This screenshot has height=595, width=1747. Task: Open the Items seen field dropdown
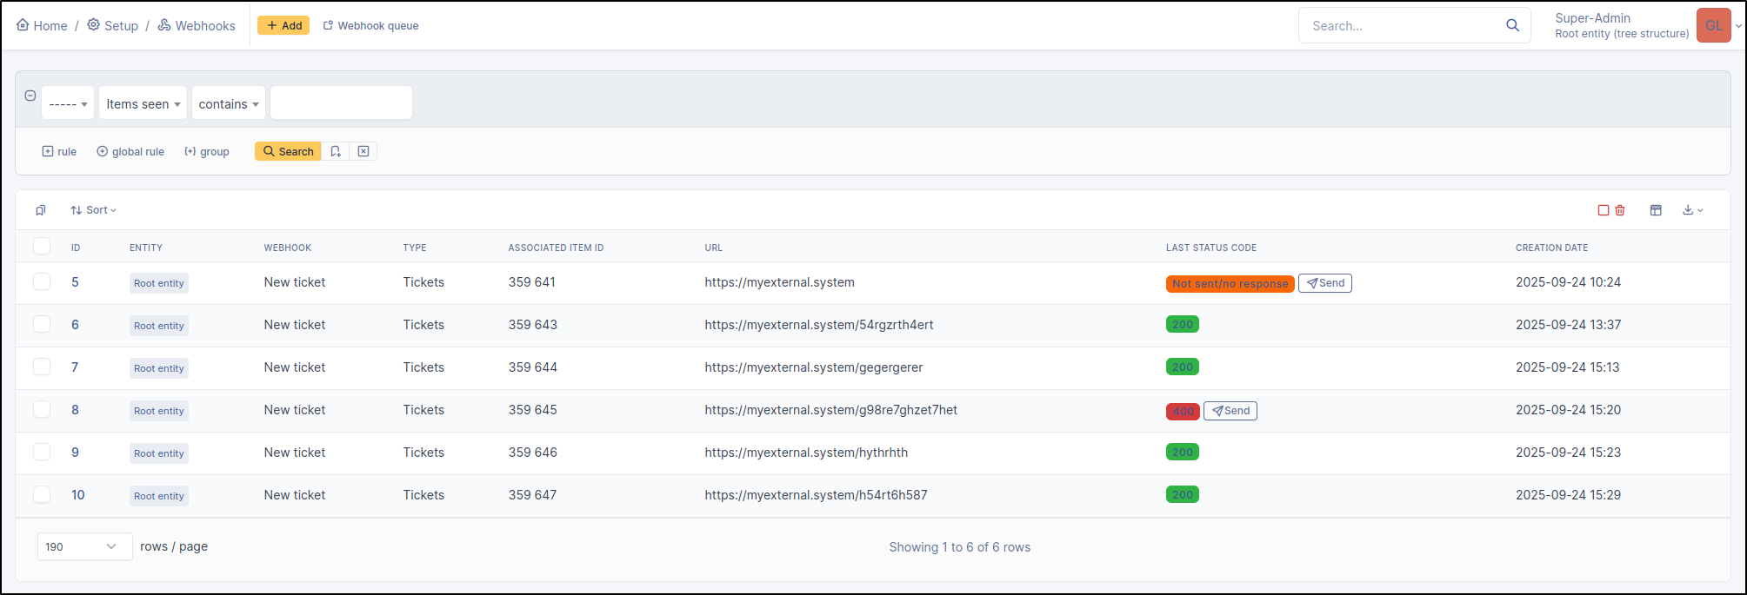tap(143, 104)
